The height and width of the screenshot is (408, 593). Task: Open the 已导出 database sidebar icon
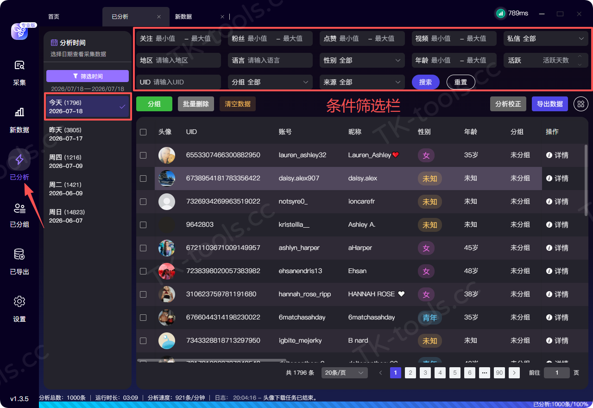(x=19, y=254)
